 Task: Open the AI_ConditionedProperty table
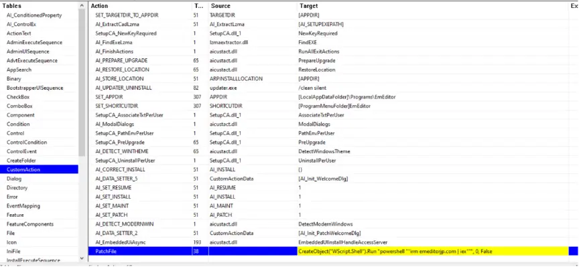coord(34,15)
